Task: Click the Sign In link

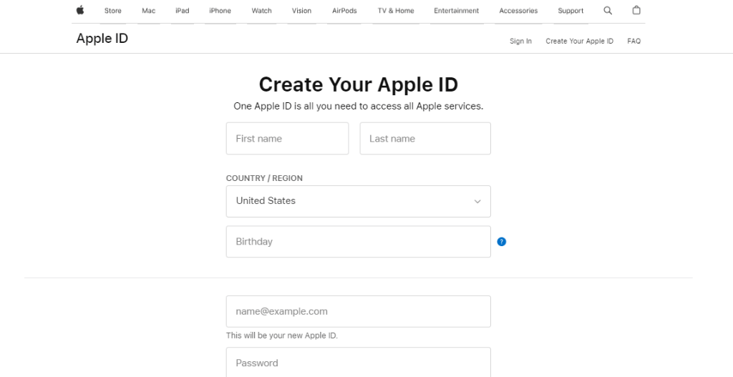Action: point(520,41)
